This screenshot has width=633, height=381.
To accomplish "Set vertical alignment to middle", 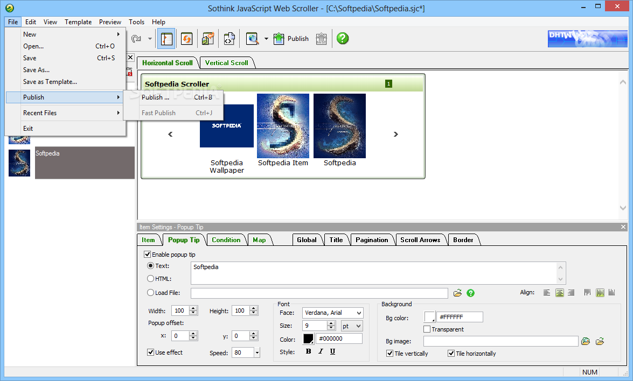I will pyautogui.click(x=600, y=293).
